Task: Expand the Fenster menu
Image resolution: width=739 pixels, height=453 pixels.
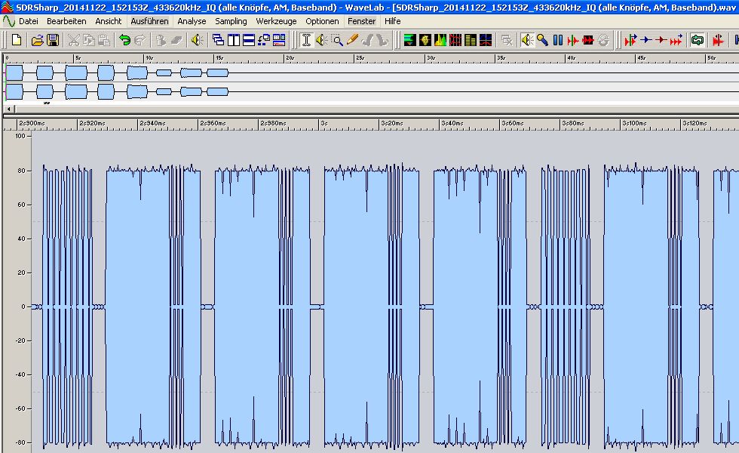Action: (x=362, y=21)
